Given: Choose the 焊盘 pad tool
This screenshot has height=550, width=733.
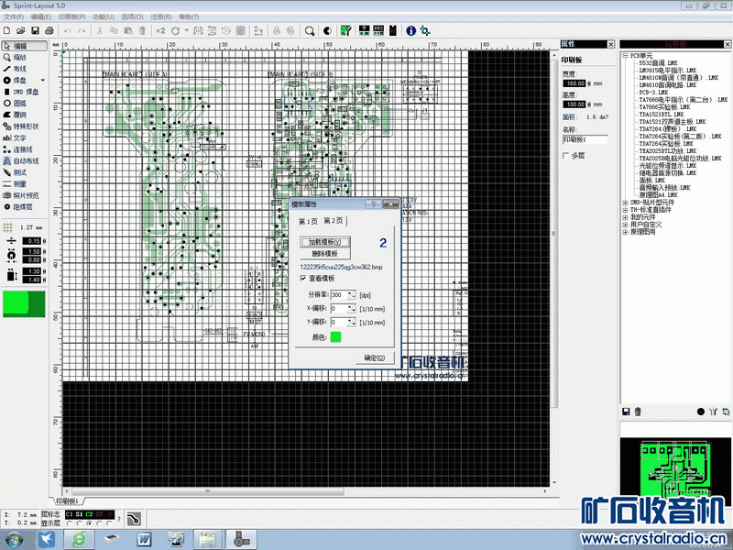Looking at the screenshot, I should [x=18, y=80].
